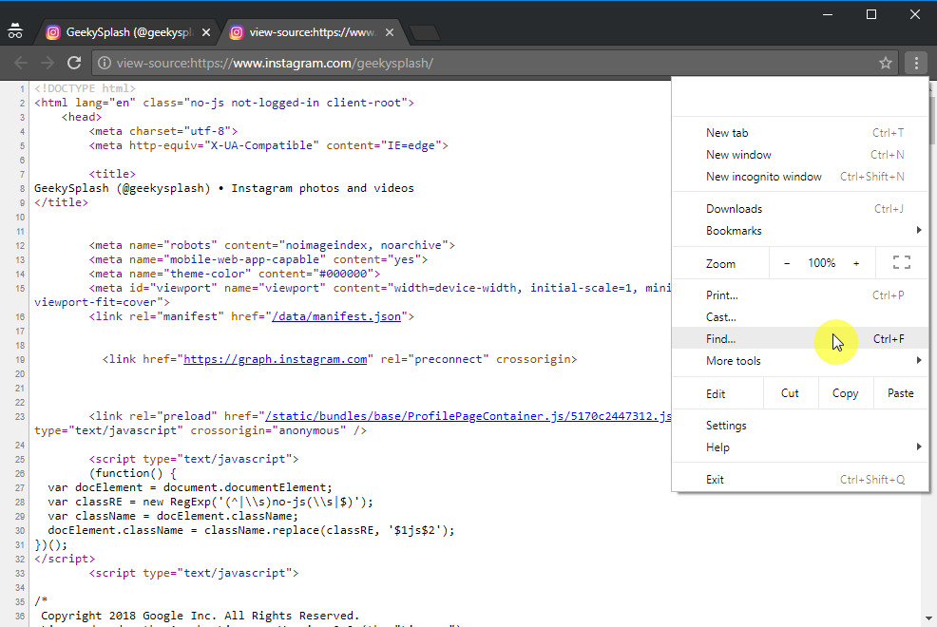The width and height of the screenshot is (937, 627).
Task: Select Print... in the menu
Action: click(x=800, y=295)
